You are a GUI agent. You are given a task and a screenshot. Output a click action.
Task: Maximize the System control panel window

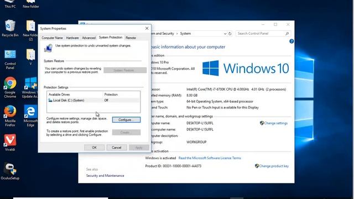tap(275, 24)
